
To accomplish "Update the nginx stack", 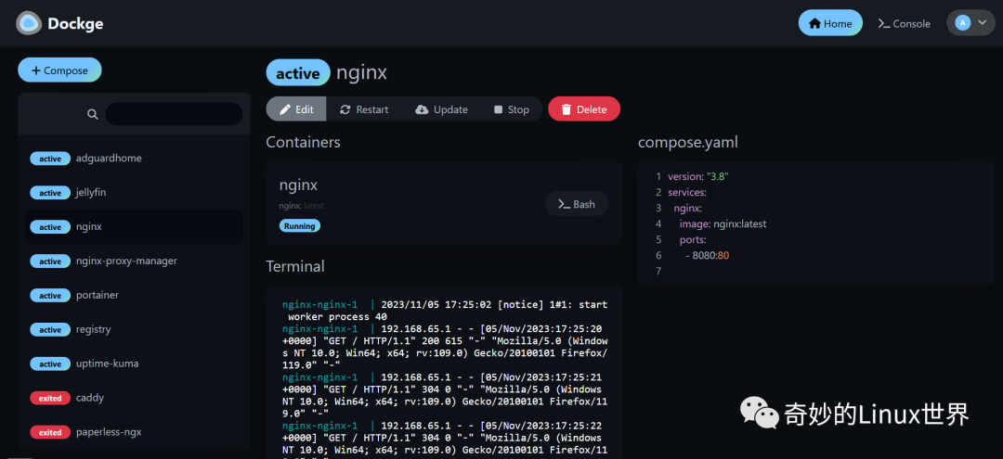I will point(441,109).
